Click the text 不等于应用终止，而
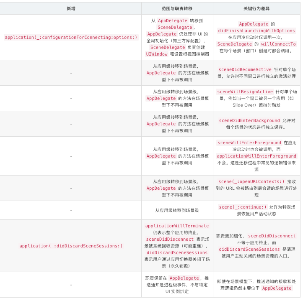 [256, 243]
